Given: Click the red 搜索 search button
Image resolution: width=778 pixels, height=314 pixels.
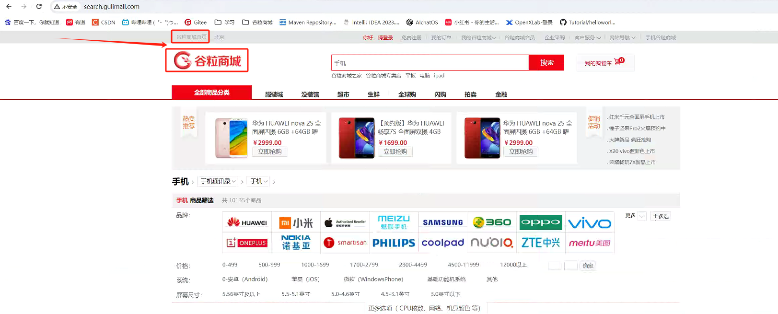Looking at the screenshot, I should pos(546,62).
